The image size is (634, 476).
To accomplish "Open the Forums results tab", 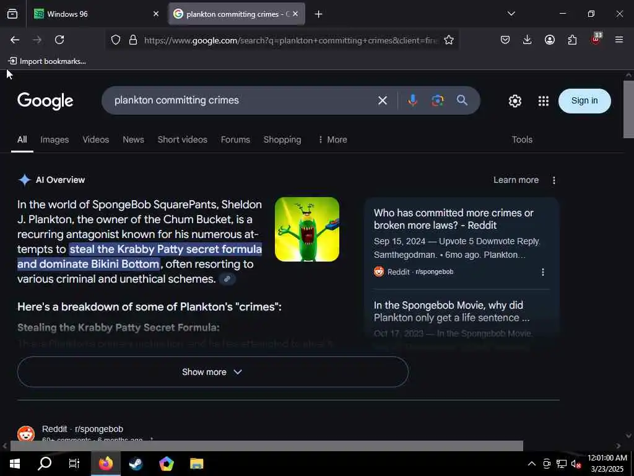I will tap(235, 139).
